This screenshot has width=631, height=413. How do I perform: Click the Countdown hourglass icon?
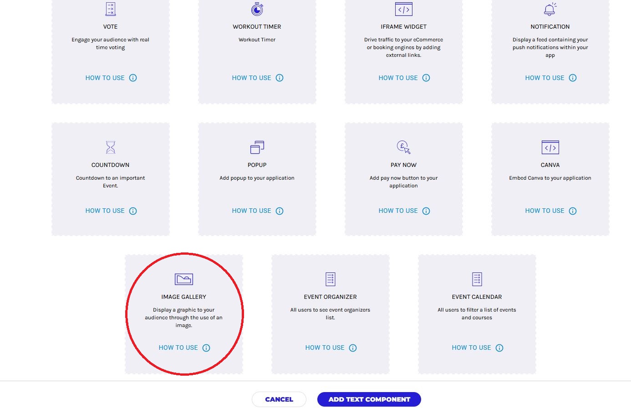tap(110, 147)
